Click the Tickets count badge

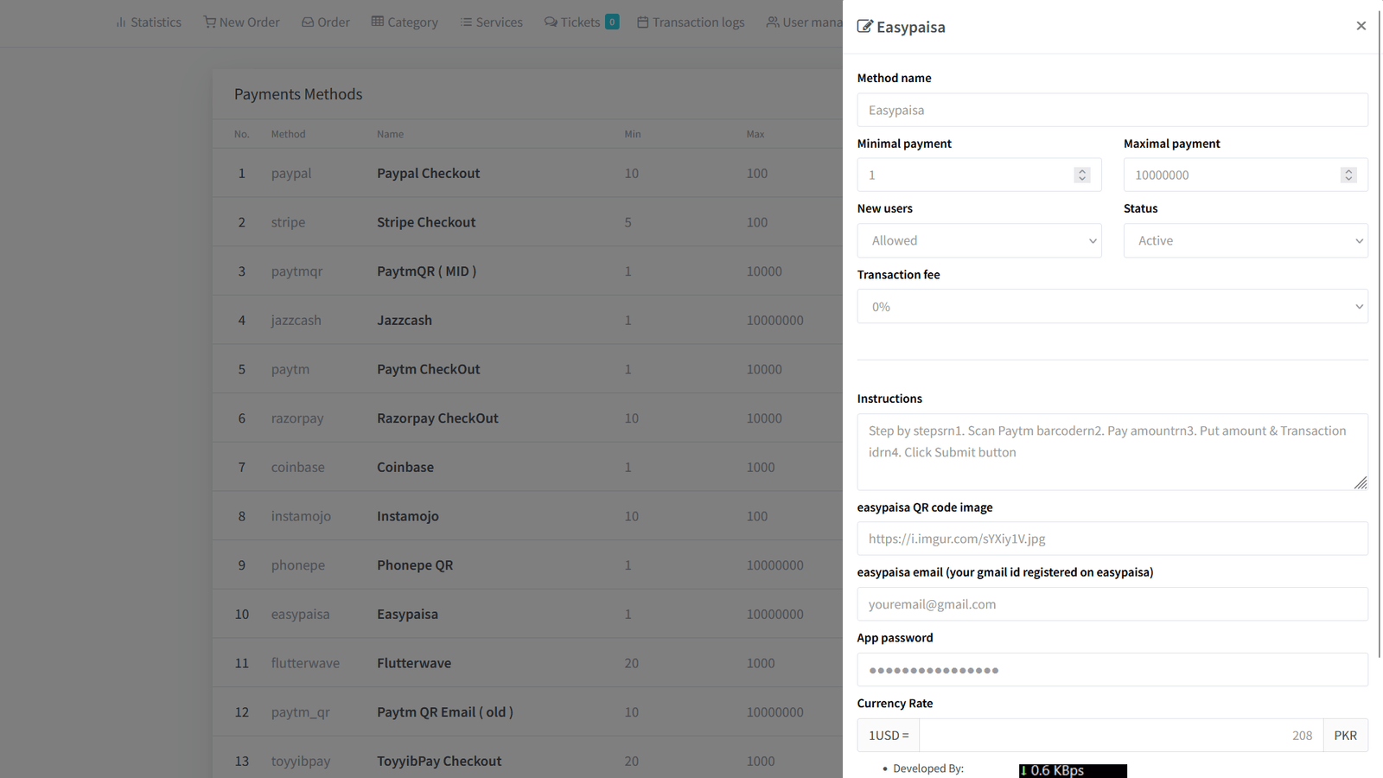[x=612, y=22]
